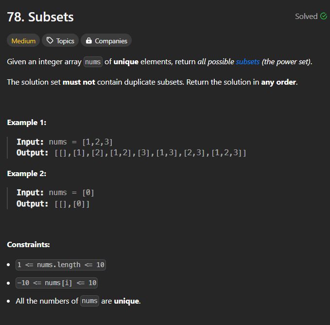Click the nums[i] range constraint code box
330x325 pixels.
point(56,283)
